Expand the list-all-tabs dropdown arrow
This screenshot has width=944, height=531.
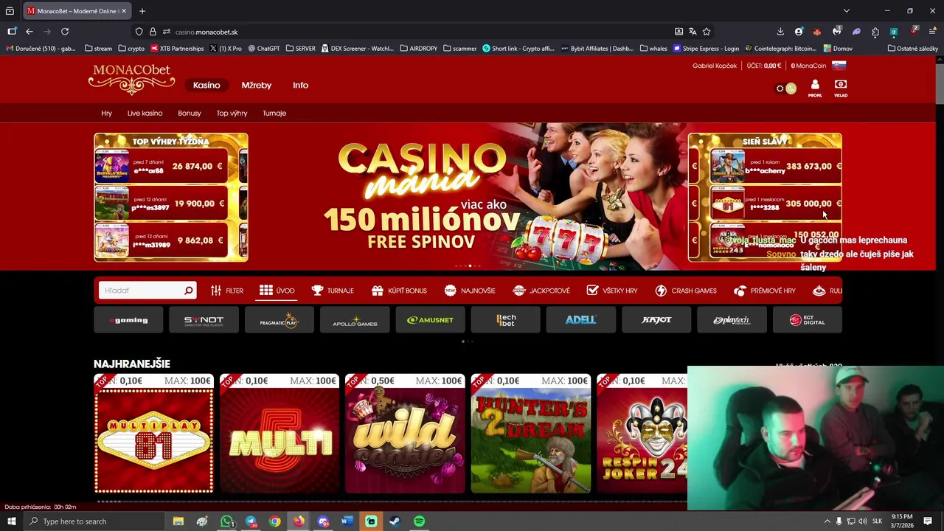tap(847, 11)
